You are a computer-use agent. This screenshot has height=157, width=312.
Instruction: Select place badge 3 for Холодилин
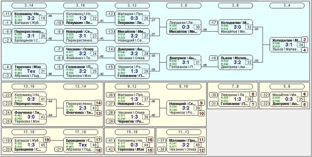point(305,40)
